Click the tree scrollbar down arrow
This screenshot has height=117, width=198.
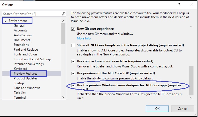tap(64, 97)
